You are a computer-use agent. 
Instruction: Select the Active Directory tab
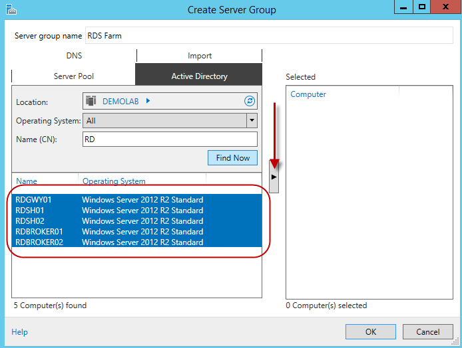(x=199, y=76)
